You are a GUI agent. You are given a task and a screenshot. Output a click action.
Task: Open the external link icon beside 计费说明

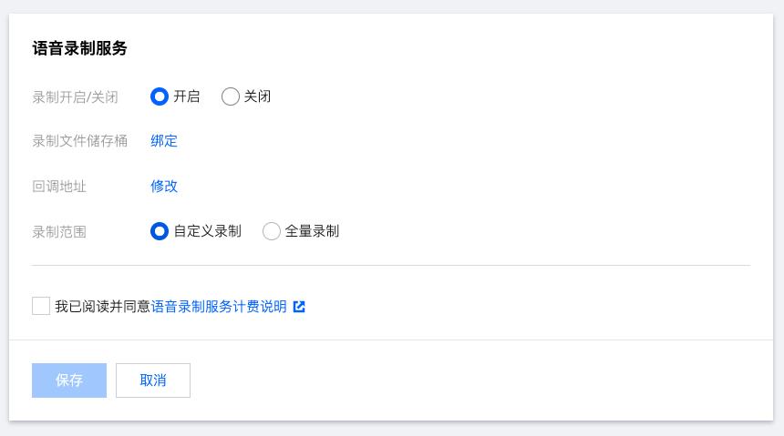tap(299, 306)
